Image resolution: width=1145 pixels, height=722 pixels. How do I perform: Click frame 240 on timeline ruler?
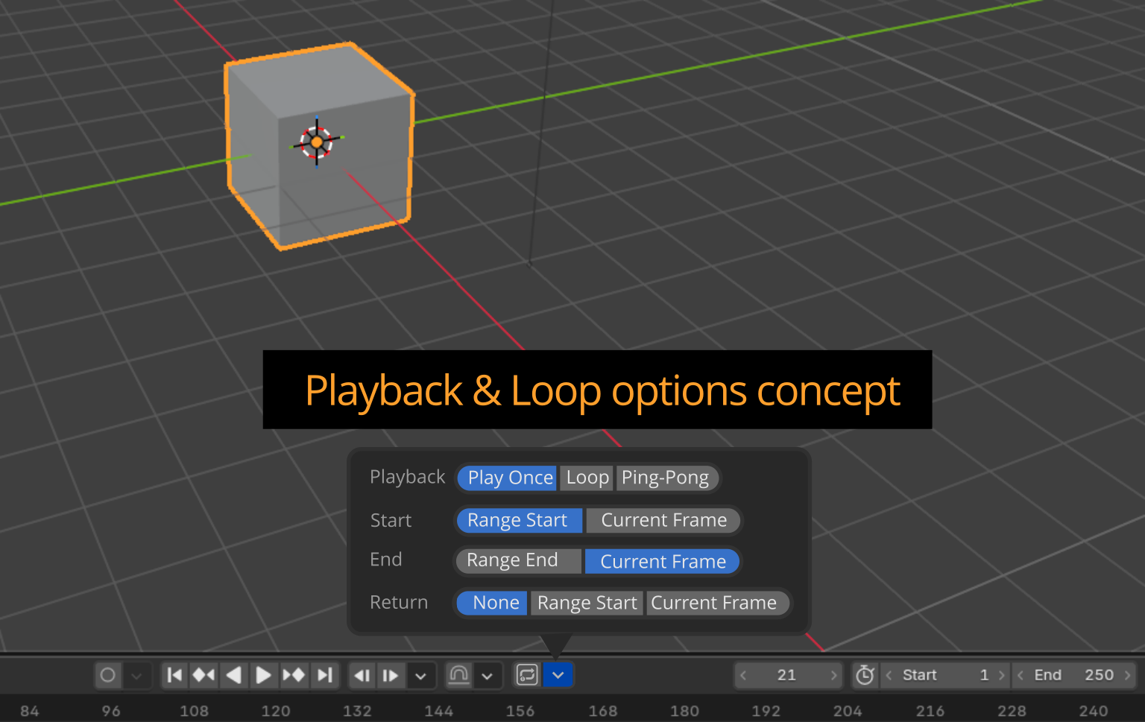coord(1094,711)
